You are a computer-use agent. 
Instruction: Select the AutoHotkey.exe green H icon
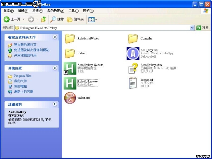pyautogui.click(x=70, y=83)
